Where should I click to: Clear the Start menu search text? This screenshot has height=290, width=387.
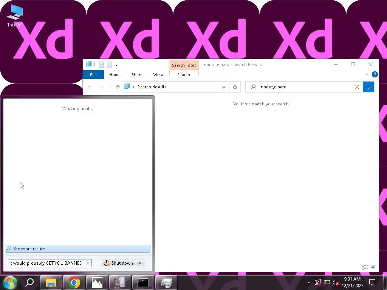tap(88, 263)
